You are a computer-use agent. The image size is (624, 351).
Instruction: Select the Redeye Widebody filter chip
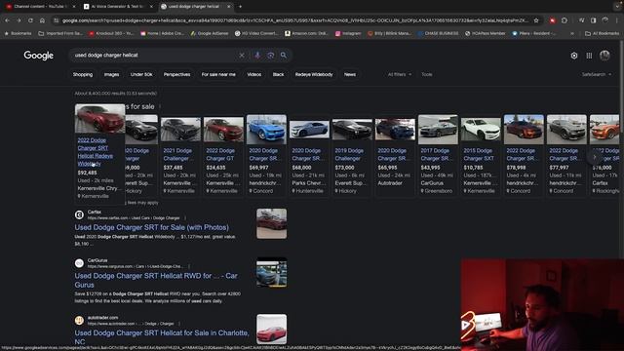(314, 74)
